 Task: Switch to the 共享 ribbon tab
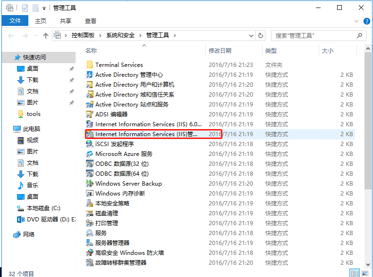66,21
